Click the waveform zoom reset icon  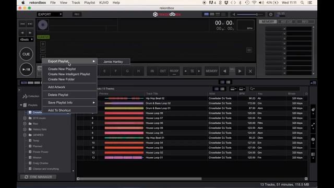click(x=43, y=50)
